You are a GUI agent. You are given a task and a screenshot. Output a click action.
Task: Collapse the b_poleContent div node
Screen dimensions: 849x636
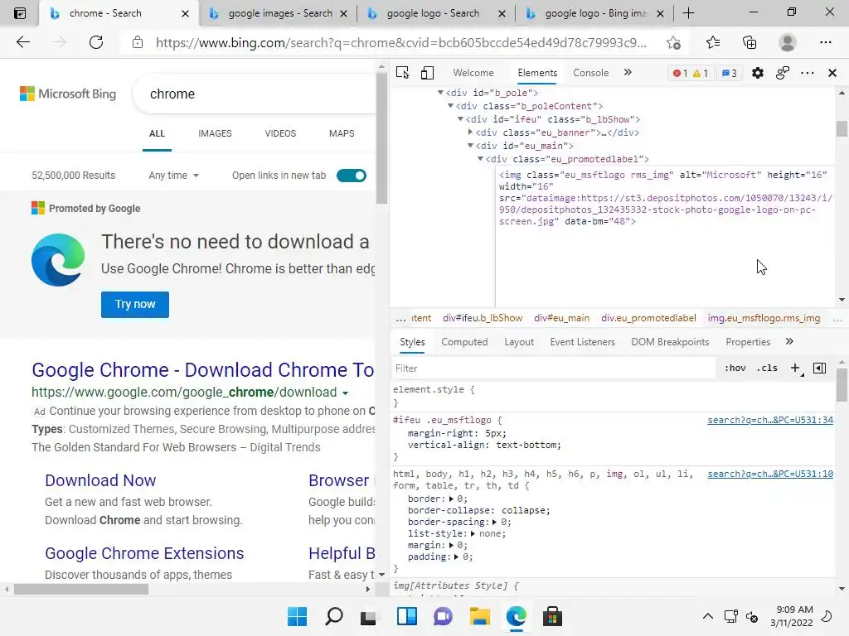tap(450, 105)
